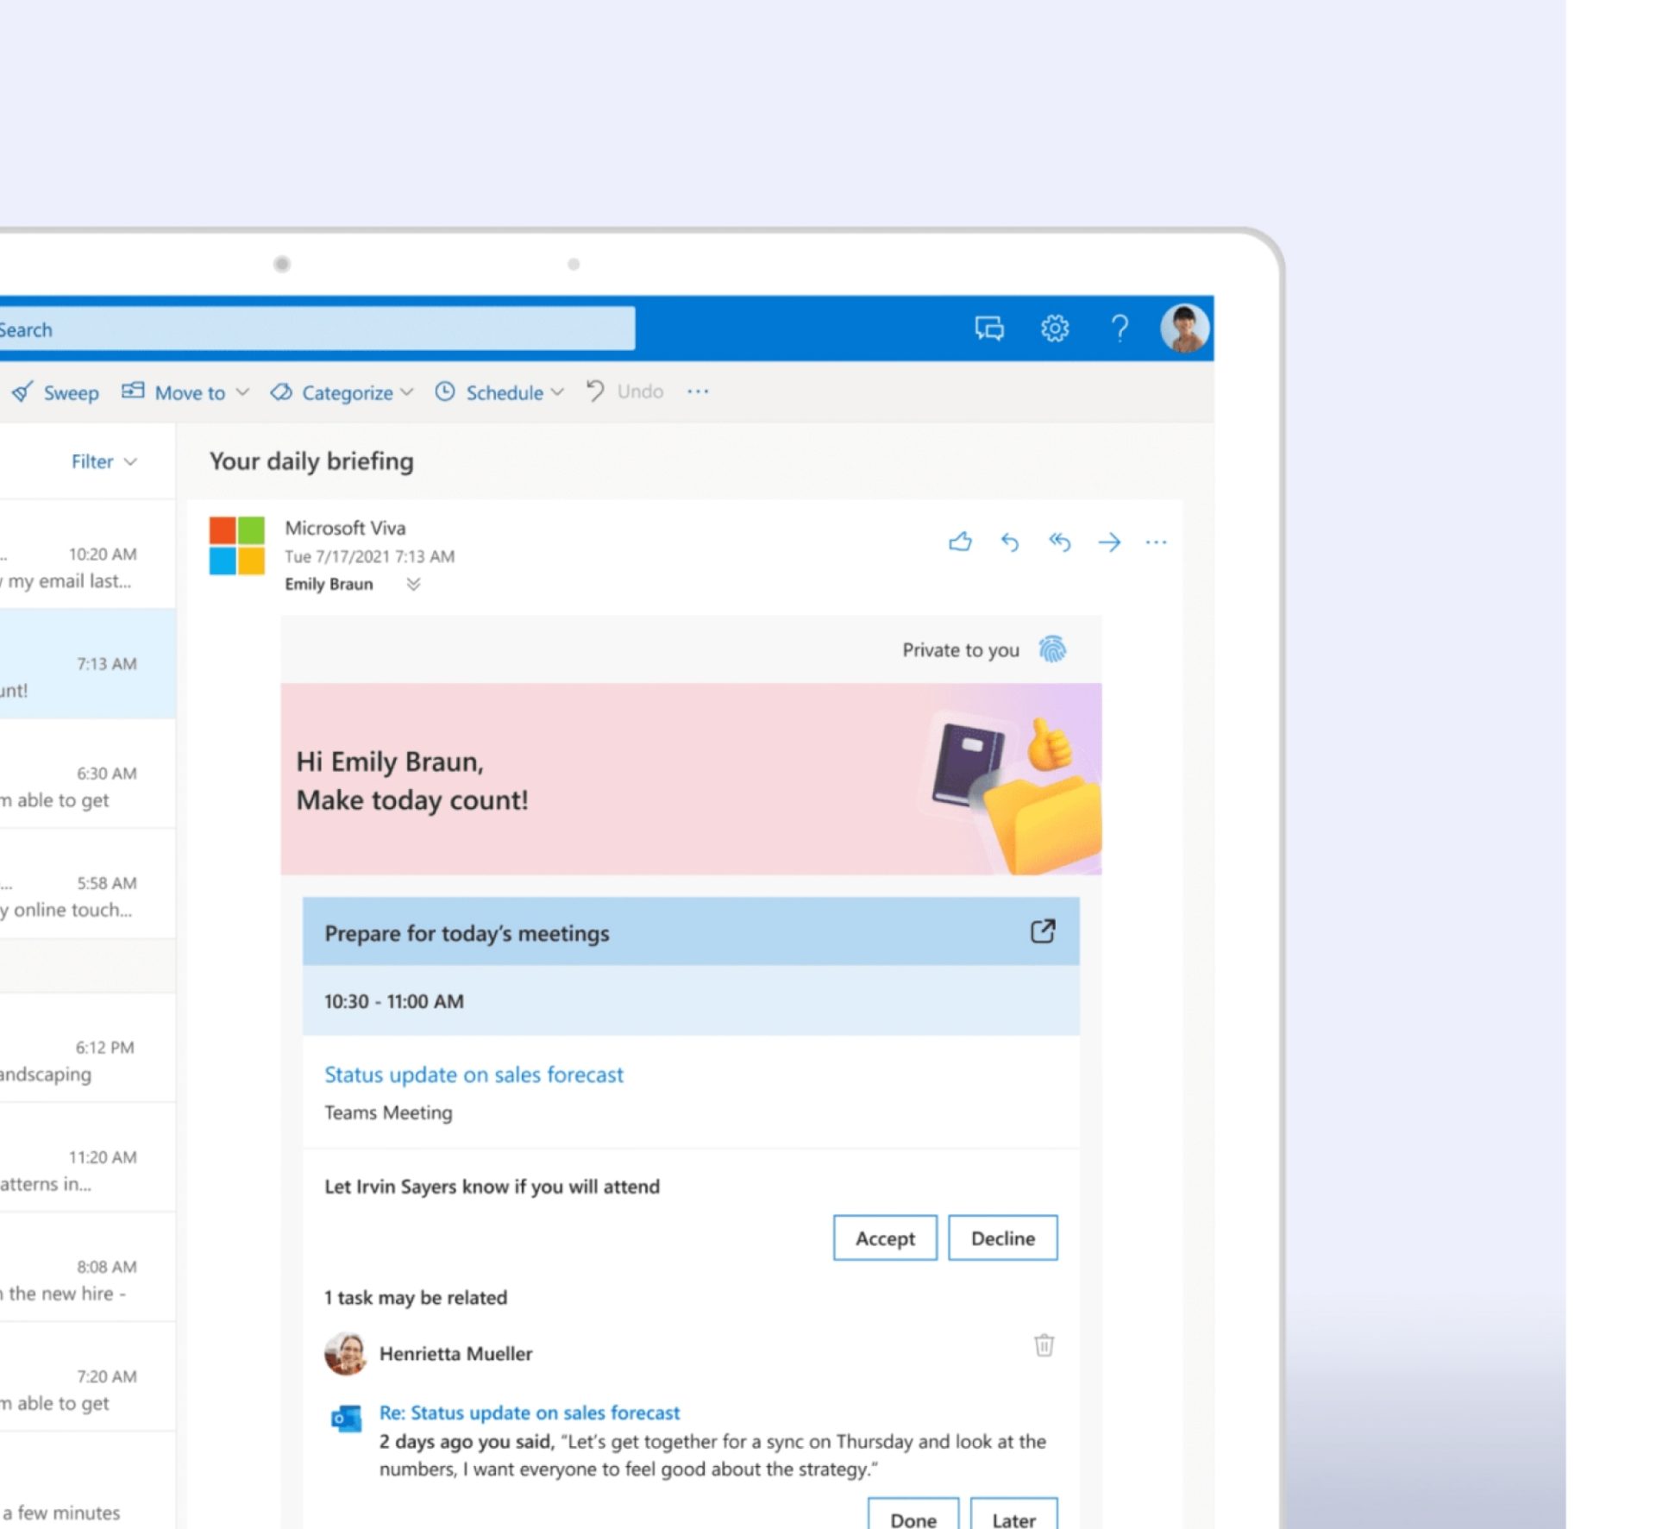The image size is (1656, 1529).
Task: Select the 6:12 PM message
Action: [87, 1048]
